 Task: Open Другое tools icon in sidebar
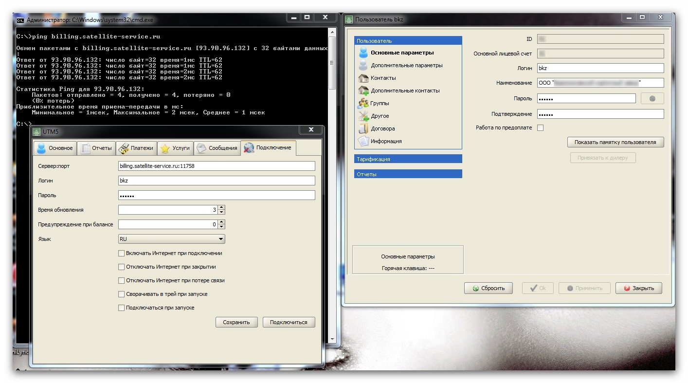point(363,116)
